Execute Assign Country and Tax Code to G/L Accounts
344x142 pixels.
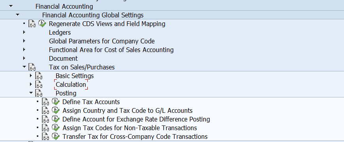tap(56, 110)
